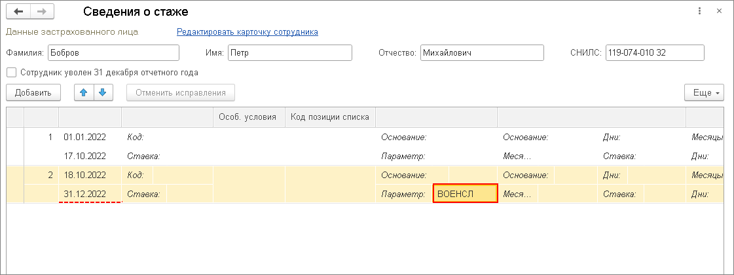Click the back navigation arrow
Viewport: 734px width, 275px height.
point(18,12)
